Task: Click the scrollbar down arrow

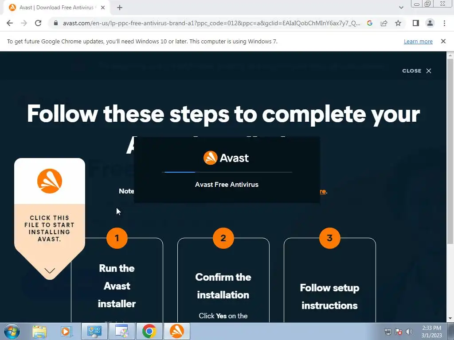Action: pyautogui.click(x=450, y=319)
